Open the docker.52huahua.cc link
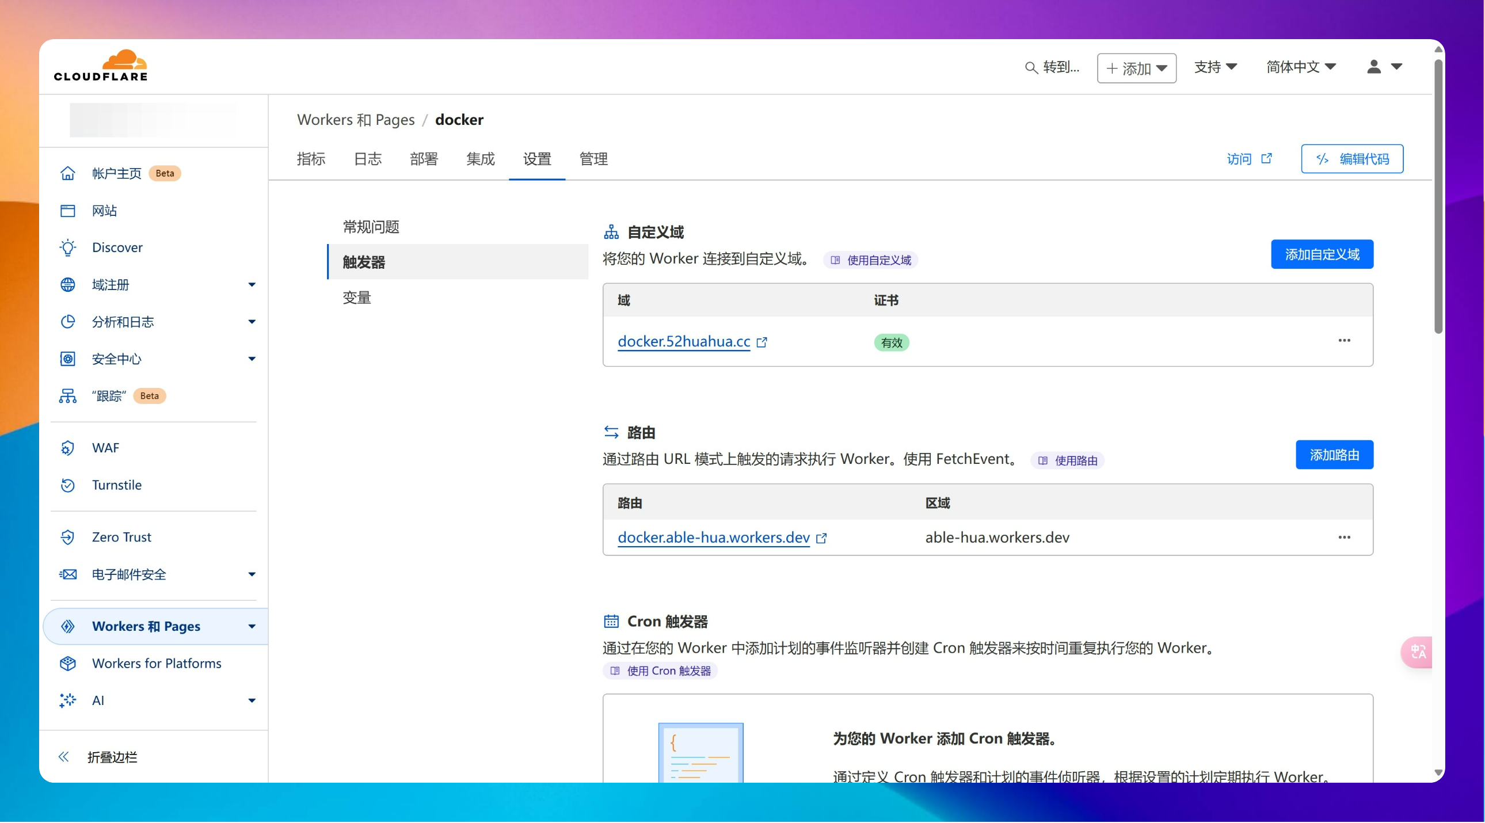 coord(684,342)
